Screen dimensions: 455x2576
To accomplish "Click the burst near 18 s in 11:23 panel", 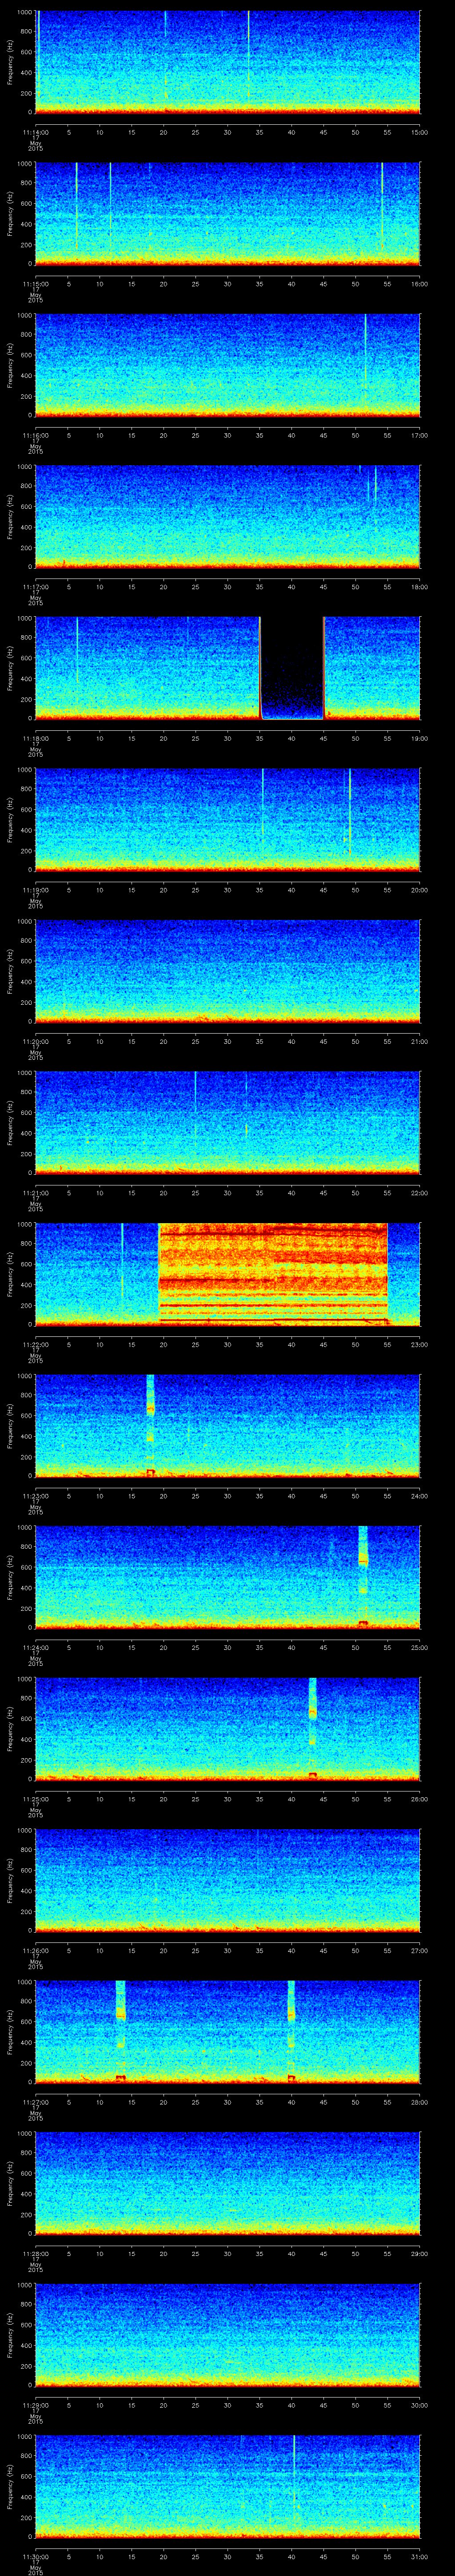I will tap(150, 1424).
